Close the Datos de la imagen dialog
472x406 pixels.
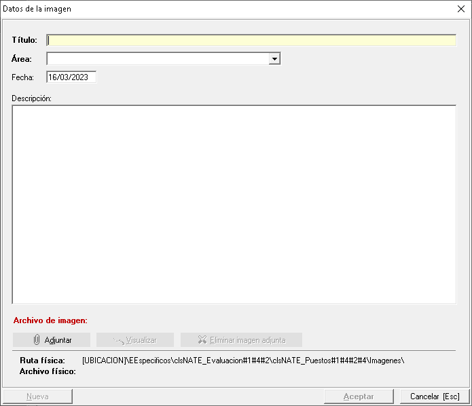point(461,9)
